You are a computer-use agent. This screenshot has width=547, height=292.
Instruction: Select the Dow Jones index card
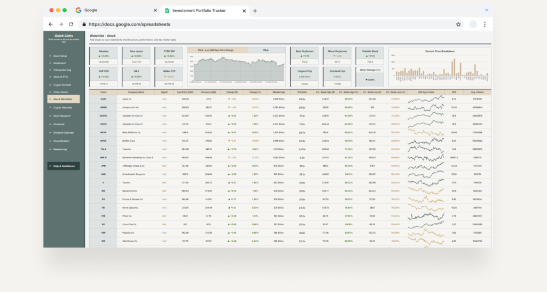136,56
